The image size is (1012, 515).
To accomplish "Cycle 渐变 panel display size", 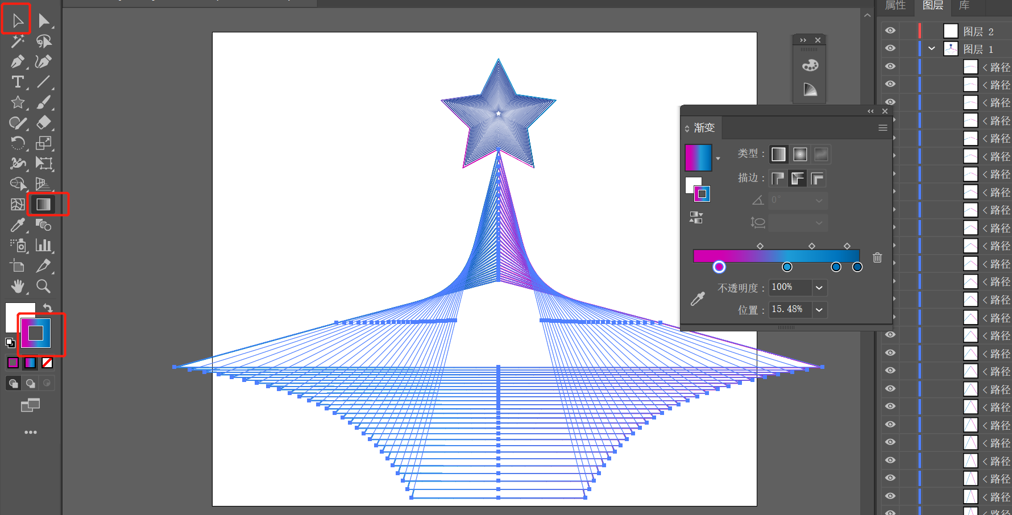I will click(687, 128).
